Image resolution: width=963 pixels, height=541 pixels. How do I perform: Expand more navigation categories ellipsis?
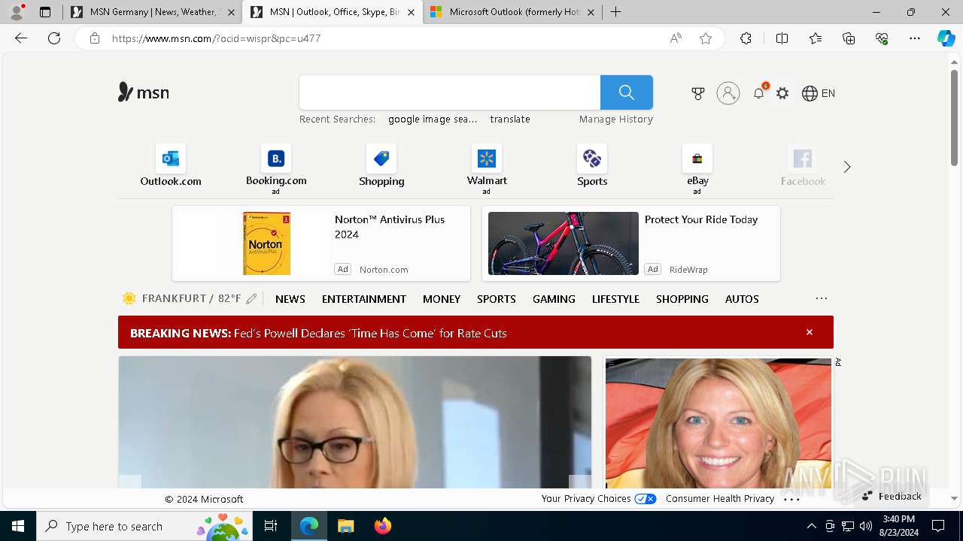pyautogui.click(x=822, y=299)
